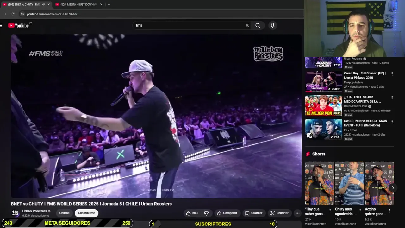This screenshot has width=405, height=228.
Task: Click the video title BNET vs CHUTY
Action: 91,204
